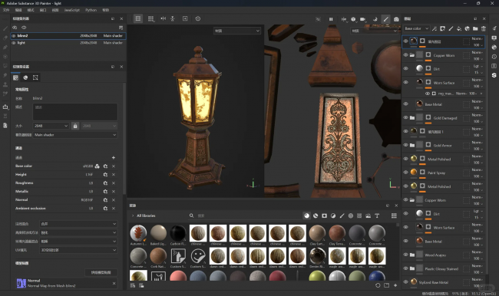Open the text resource filter icon in assets
Viewport: 499px width, 296px height.
(x=377, y=215)
